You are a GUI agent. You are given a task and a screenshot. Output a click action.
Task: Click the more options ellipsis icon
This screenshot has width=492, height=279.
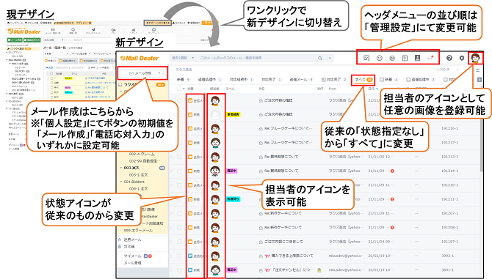coord(430,58)
